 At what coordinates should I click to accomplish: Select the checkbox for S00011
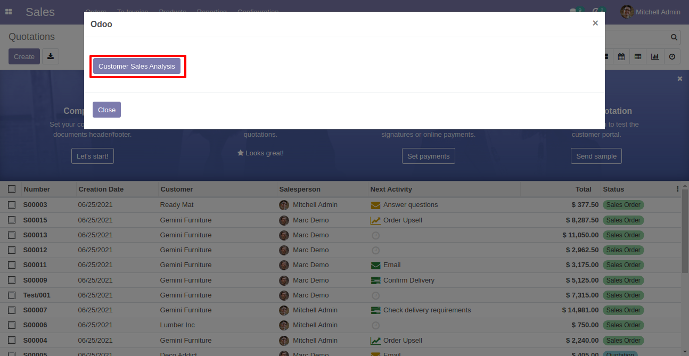pyautogui.click(x=12, y=265)
